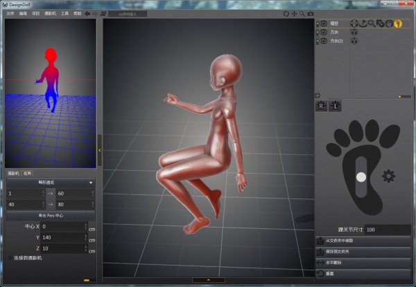
Task: Click the hand tag icon on 模型 row
Action: [389, 23]
